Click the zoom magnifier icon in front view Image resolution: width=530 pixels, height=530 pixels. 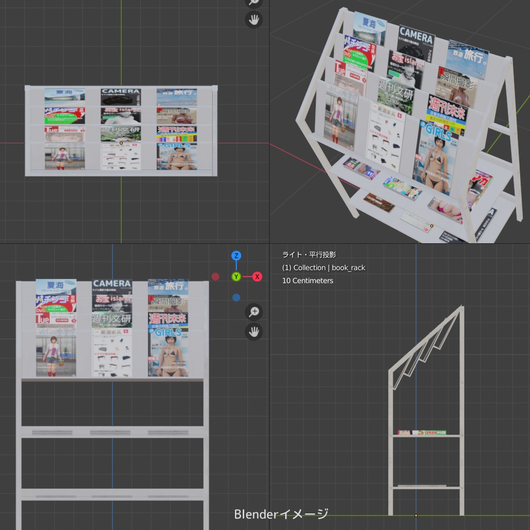click(x=254, y=312)
